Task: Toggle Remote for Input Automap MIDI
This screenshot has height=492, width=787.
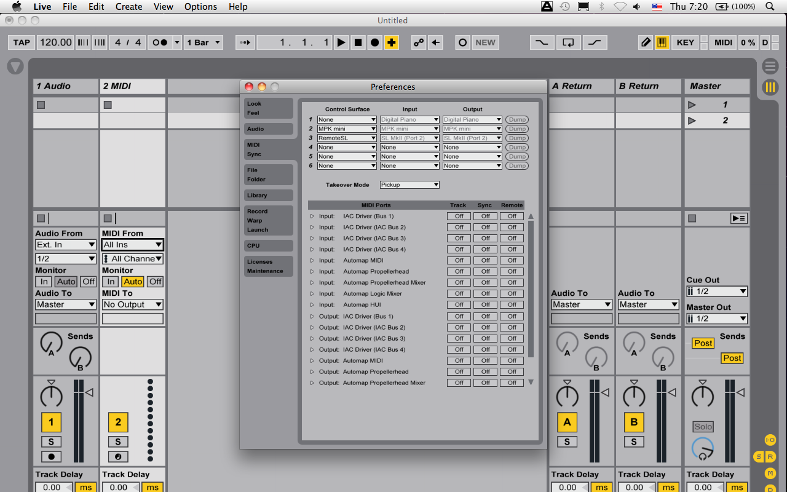Action: pos(512,261)
